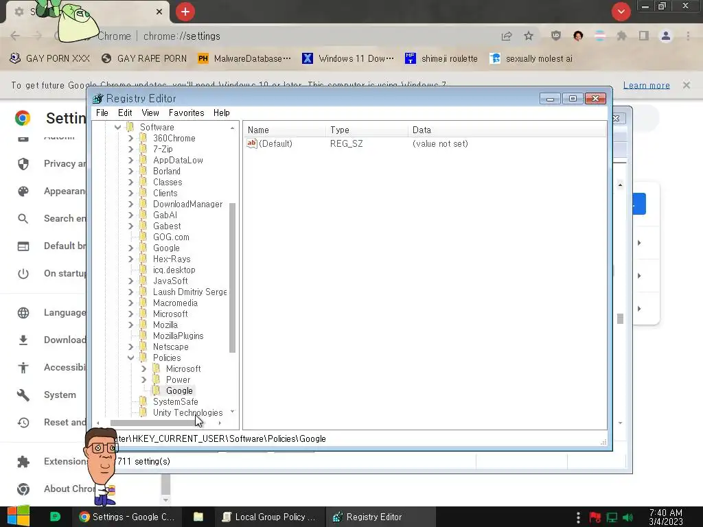Click the Extensions puzzle icon in Settings sidebar
The height and width of the screenshot is (527, 703).
23,462
